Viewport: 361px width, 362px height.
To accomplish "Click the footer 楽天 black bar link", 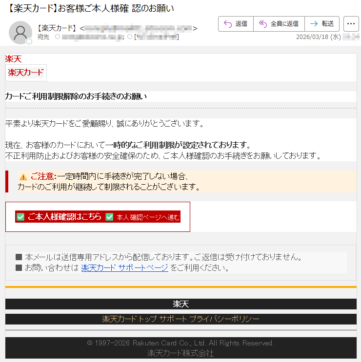I will point(180,304).
